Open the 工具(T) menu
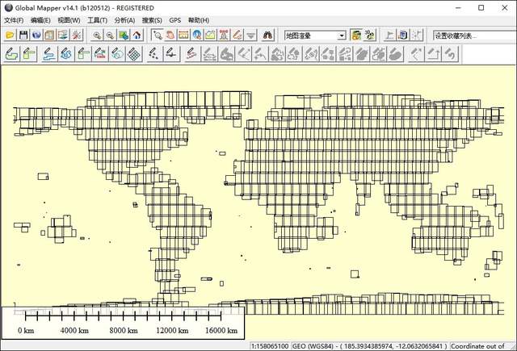This screenshot has height=351, width=517. tap(98, 20)
